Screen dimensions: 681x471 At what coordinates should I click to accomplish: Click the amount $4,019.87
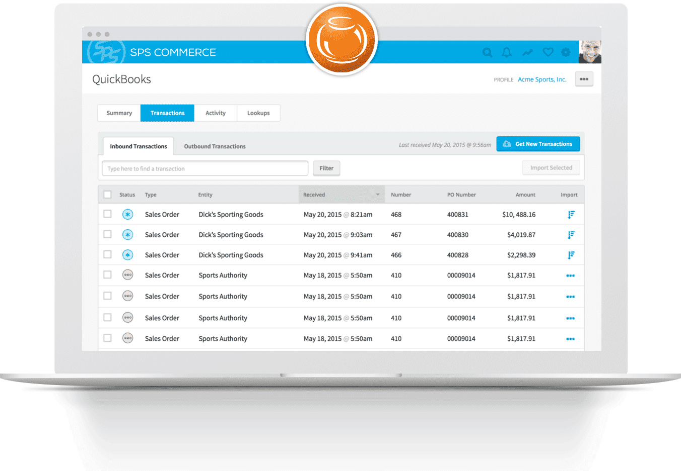pos(521,235)
